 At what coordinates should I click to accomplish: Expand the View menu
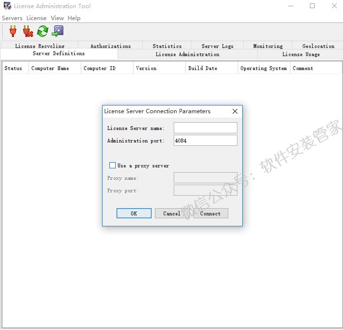pyautogui.click(x=57, y=18)
